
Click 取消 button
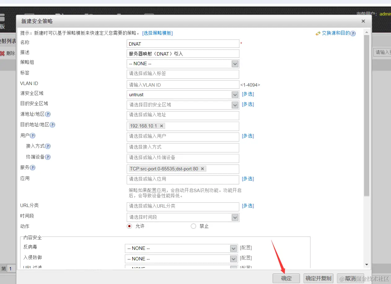click(350, 278)
